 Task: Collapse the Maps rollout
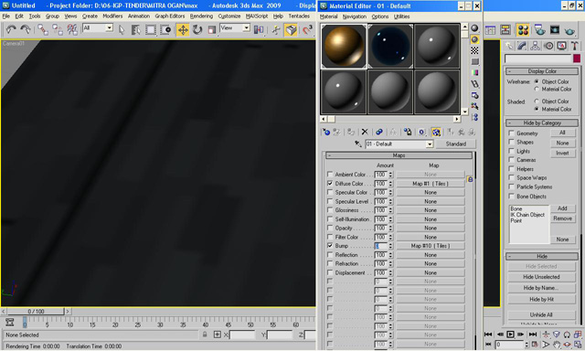399,155
